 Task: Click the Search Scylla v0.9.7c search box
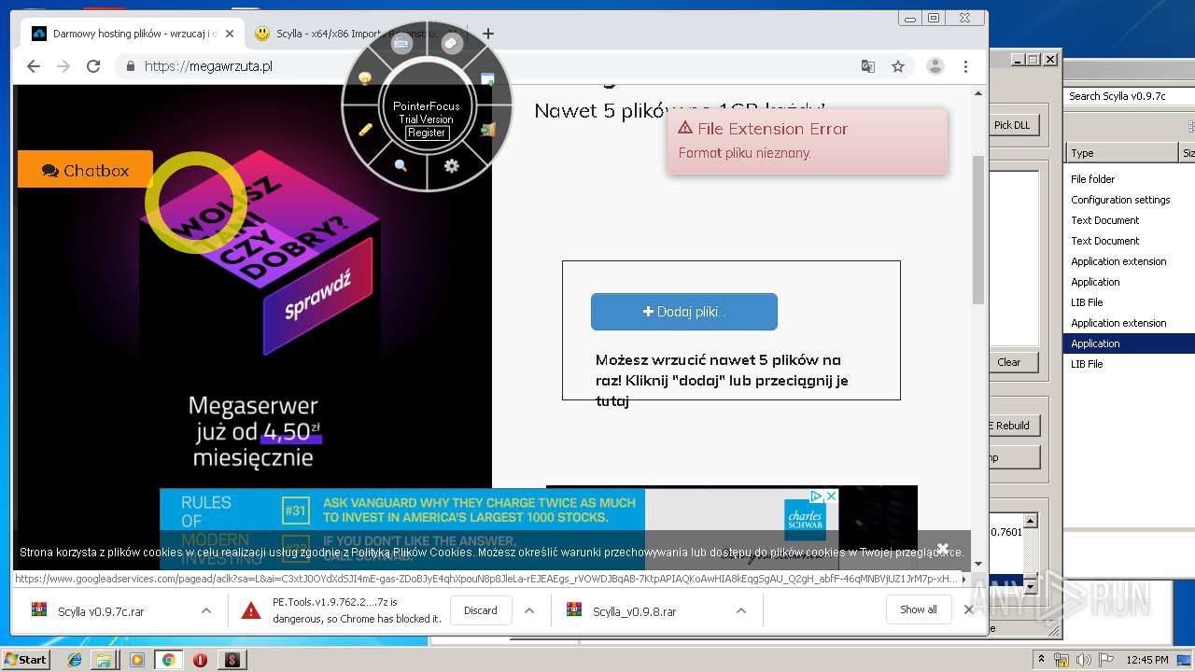(x=1131, y=96)
